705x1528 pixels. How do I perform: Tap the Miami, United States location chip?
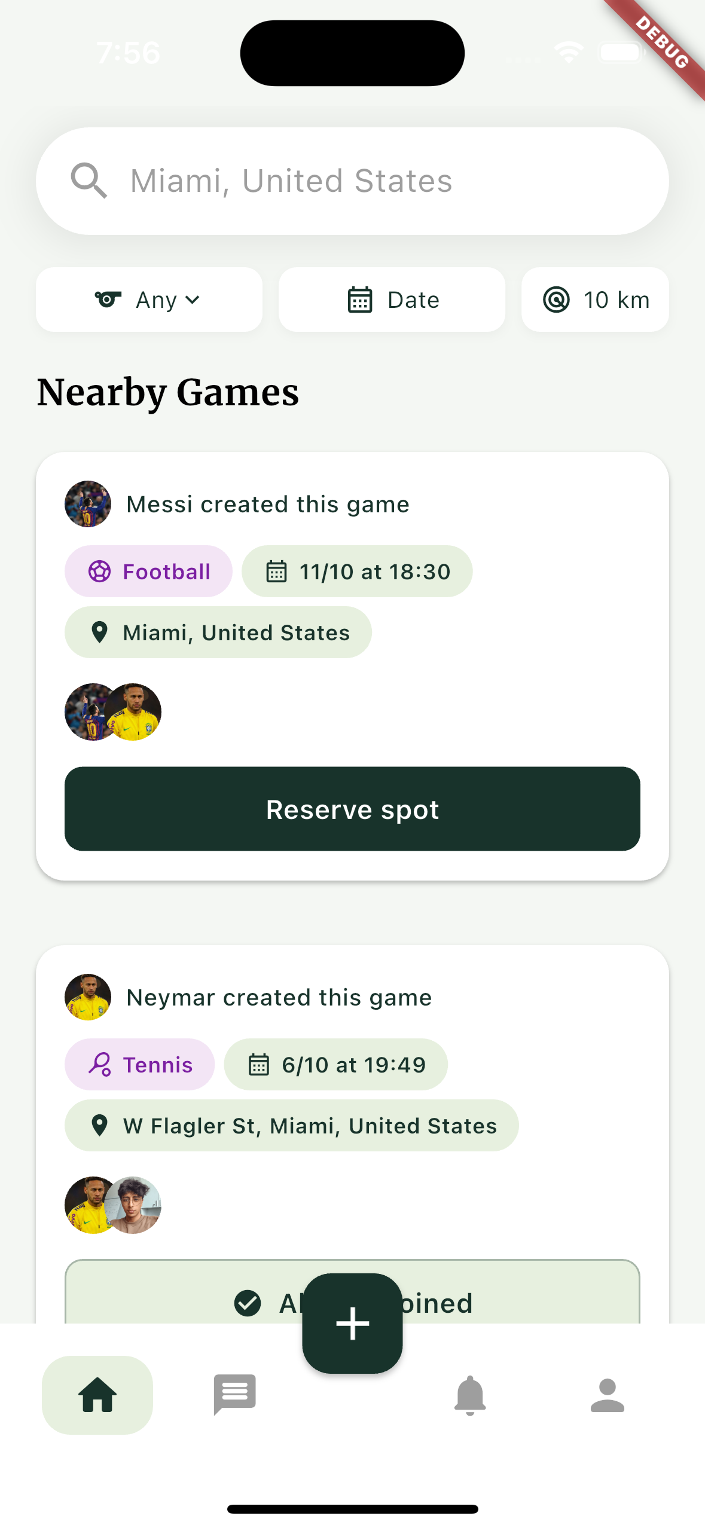pos(218,632)
